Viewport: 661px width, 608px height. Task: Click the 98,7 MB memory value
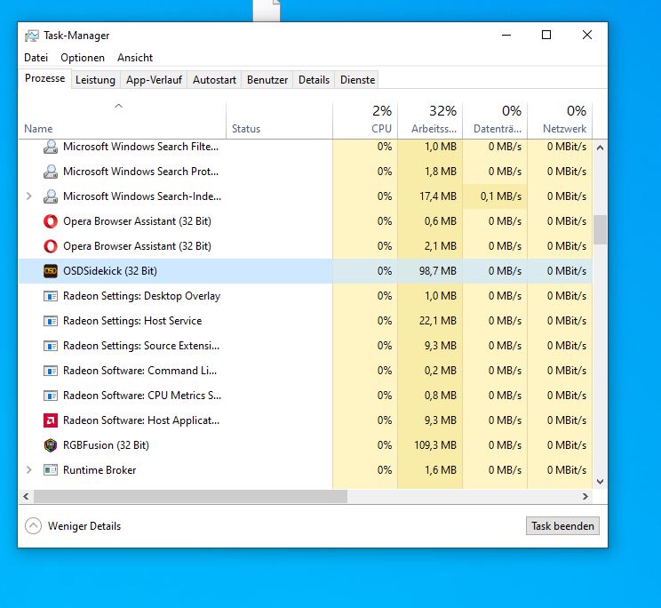438,271
